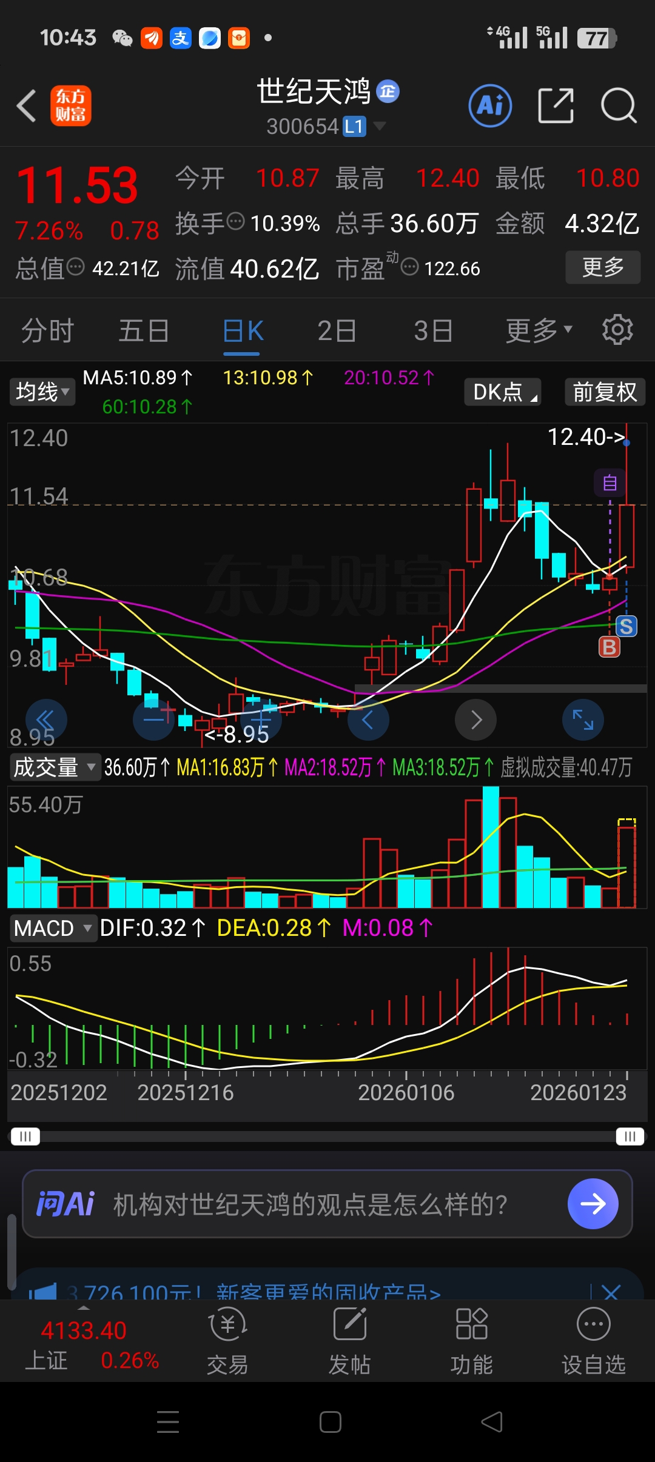
Task: Open the 均线 indicator dropdown
Action: pyautogui.click(x=42, y=392)
